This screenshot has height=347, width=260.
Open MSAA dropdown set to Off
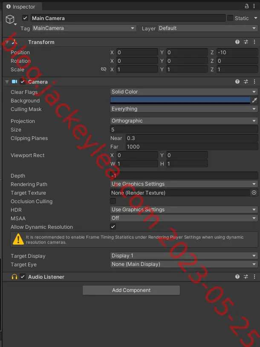184,218
